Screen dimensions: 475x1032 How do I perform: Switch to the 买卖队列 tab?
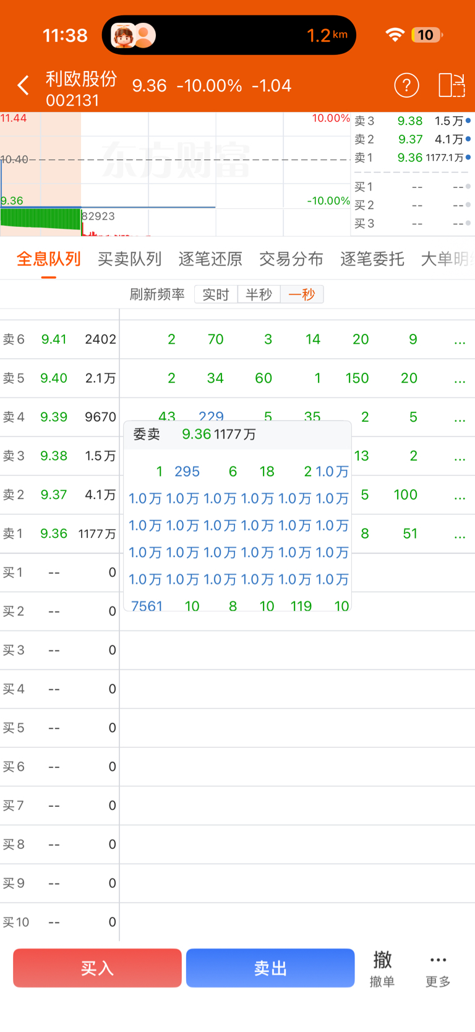[129, 259]
